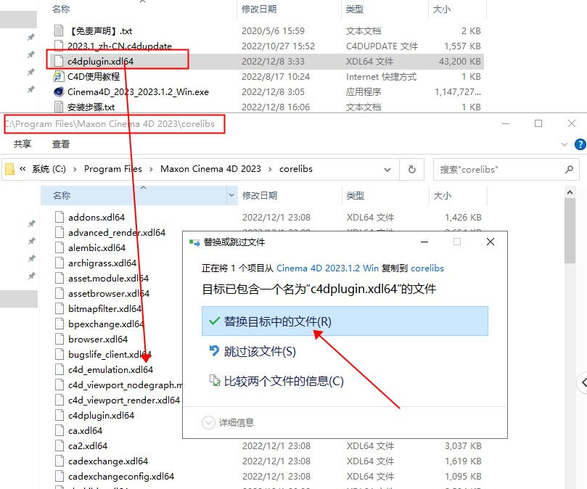Viewport: 587px width, 489px height.
Task: Select cadexchangeconfig.xdl64 file icon
Action: (59, 476)
